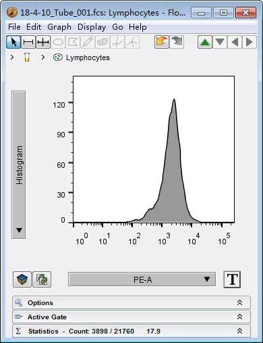The image size is (263, 343).
Task: Open the Histogram y-axis dropdown
Action: (x=19, y=164)
